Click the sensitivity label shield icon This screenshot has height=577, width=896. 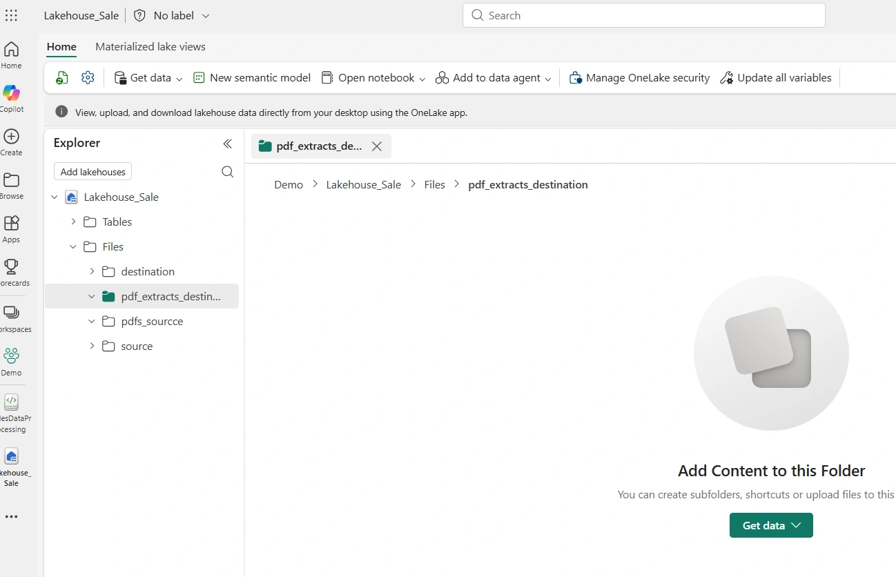coord(139,15)
